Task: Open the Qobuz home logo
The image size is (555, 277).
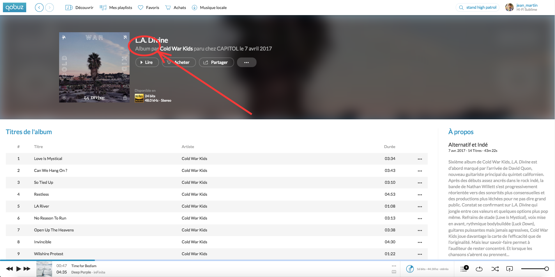Action: (15, 7)
